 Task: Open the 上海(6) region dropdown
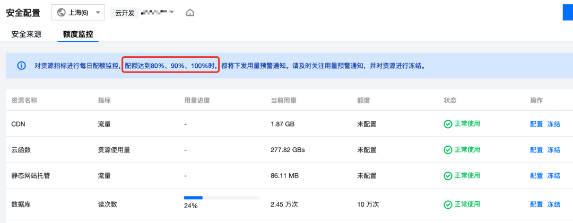click(77, 13)
